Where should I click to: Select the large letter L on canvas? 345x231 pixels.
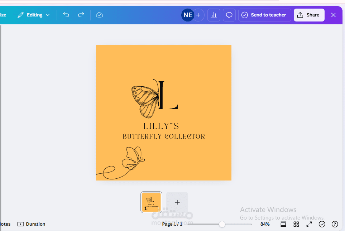[168, 95]
